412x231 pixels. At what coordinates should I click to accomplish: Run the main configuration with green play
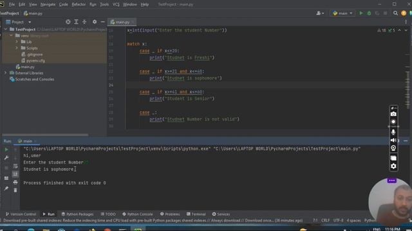pos(361,13)
